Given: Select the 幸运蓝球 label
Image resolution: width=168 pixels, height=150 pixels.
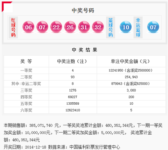Looking at the screenshot, I should pos(138,28).
